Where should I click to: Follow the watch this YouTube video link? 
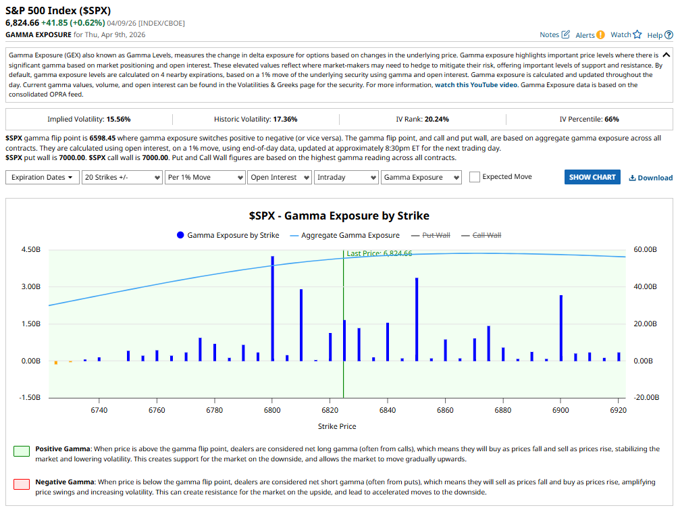[476, 85]
